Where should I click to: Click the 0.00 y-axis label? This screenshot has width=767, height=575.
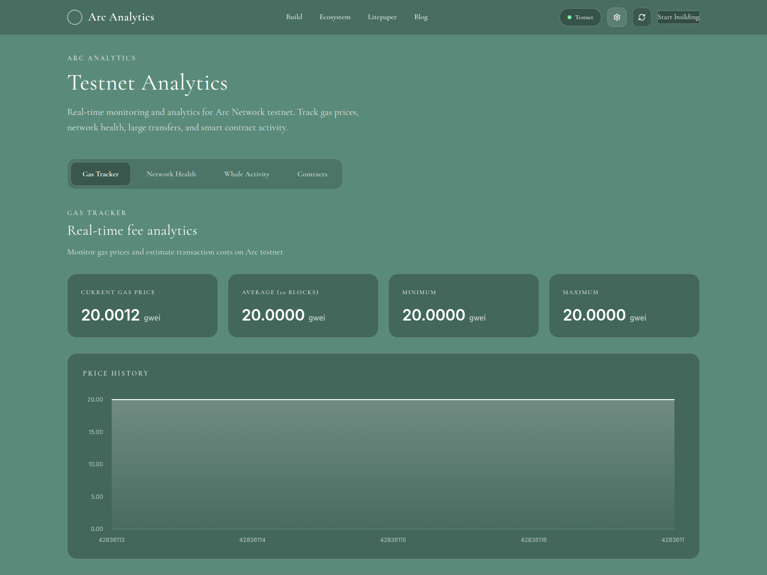pos(97,529)
